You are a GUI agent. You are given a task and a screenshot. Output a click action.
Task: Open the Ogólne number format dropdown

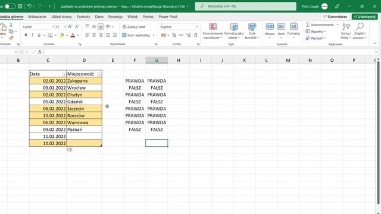[x=196, y=27]
